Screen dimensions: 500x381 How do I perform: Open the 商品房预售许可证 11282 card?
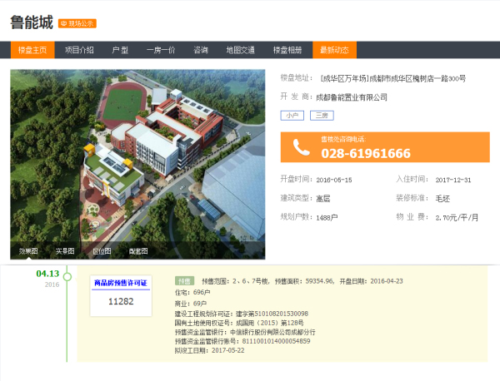coord(121,294)
